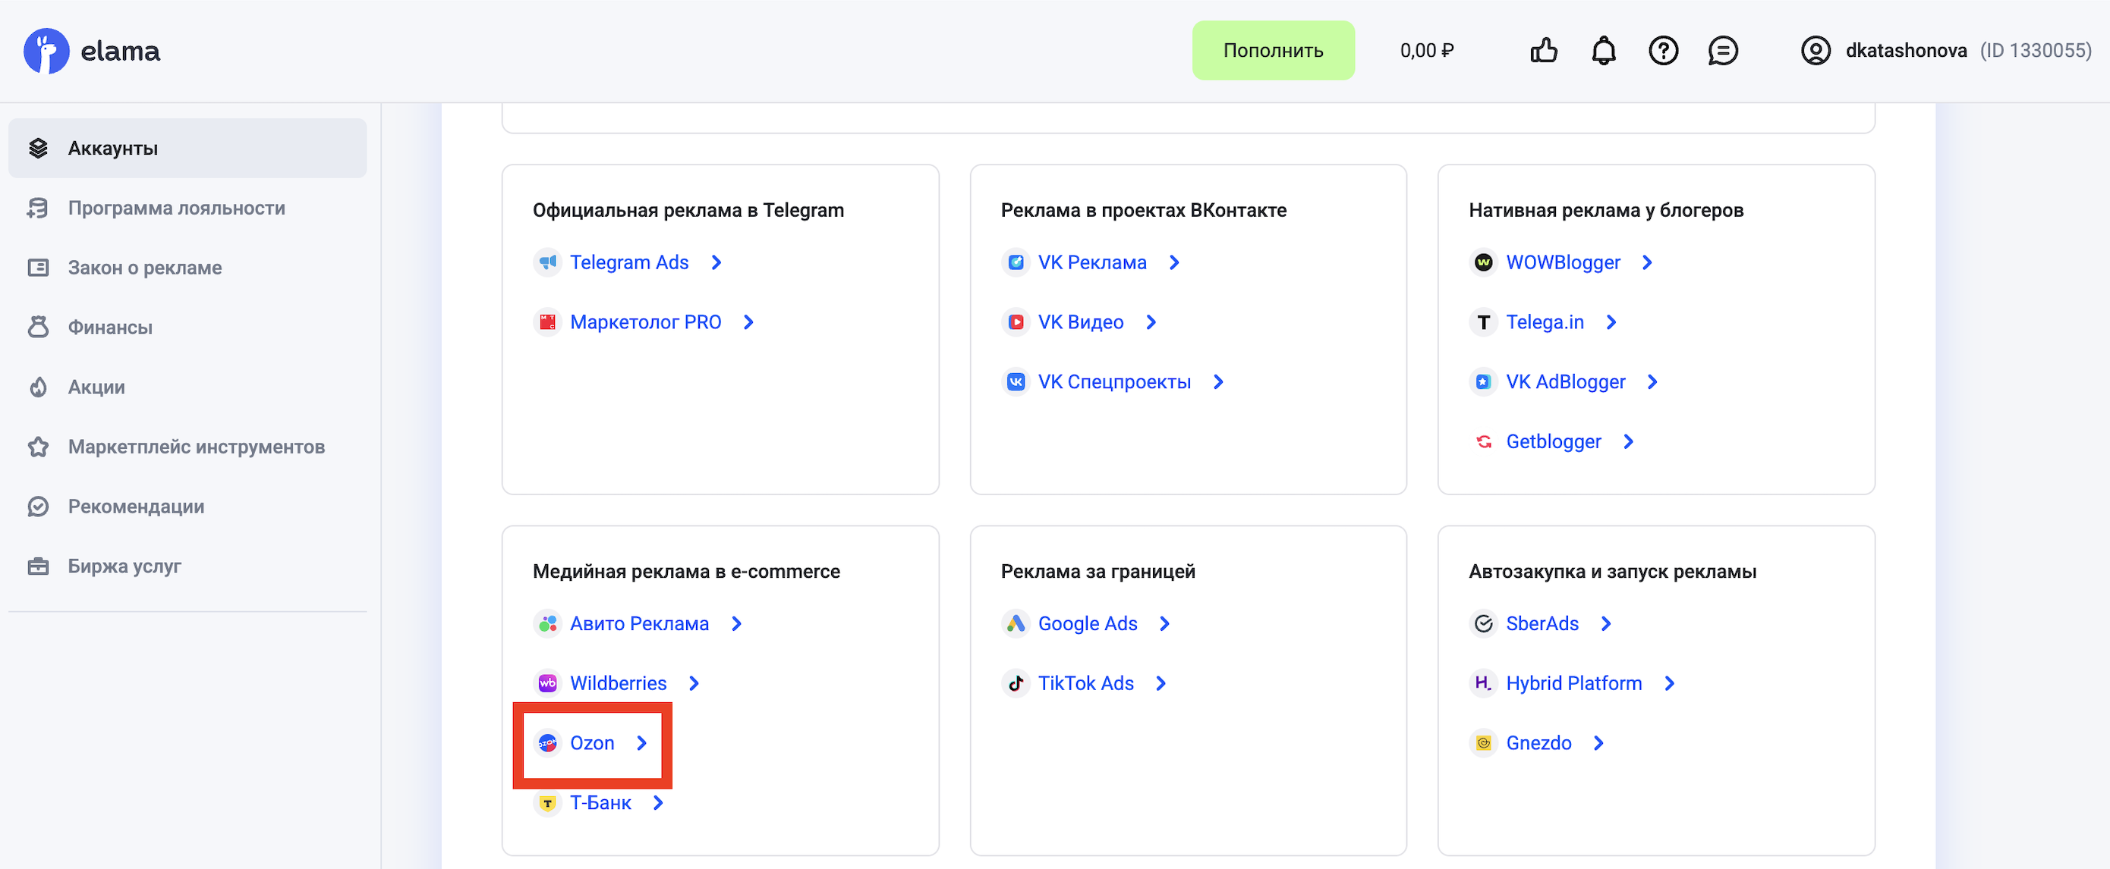Open Закон о рекламе in the sidebar
2110x869 pixels.
(x=187, y=268)
